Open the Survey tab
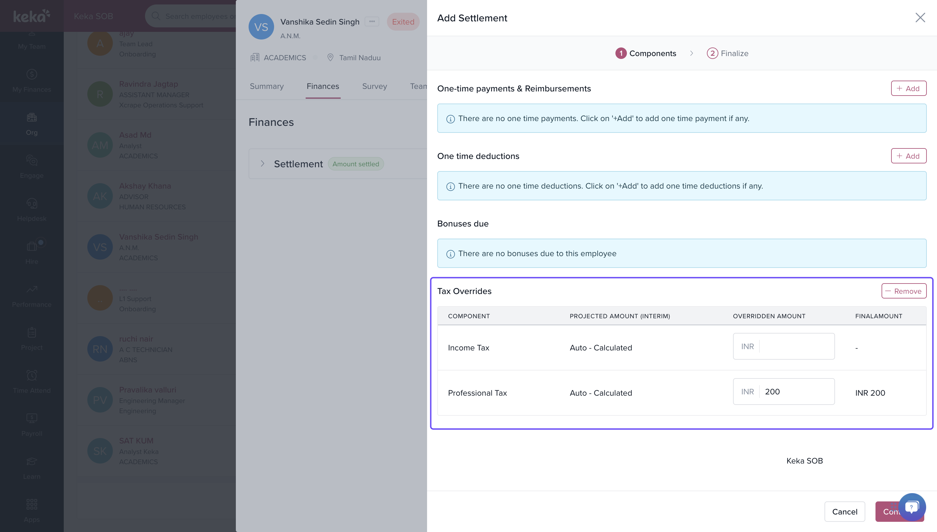The width and height of the screenshot is (937, 532). pos(374,86)
